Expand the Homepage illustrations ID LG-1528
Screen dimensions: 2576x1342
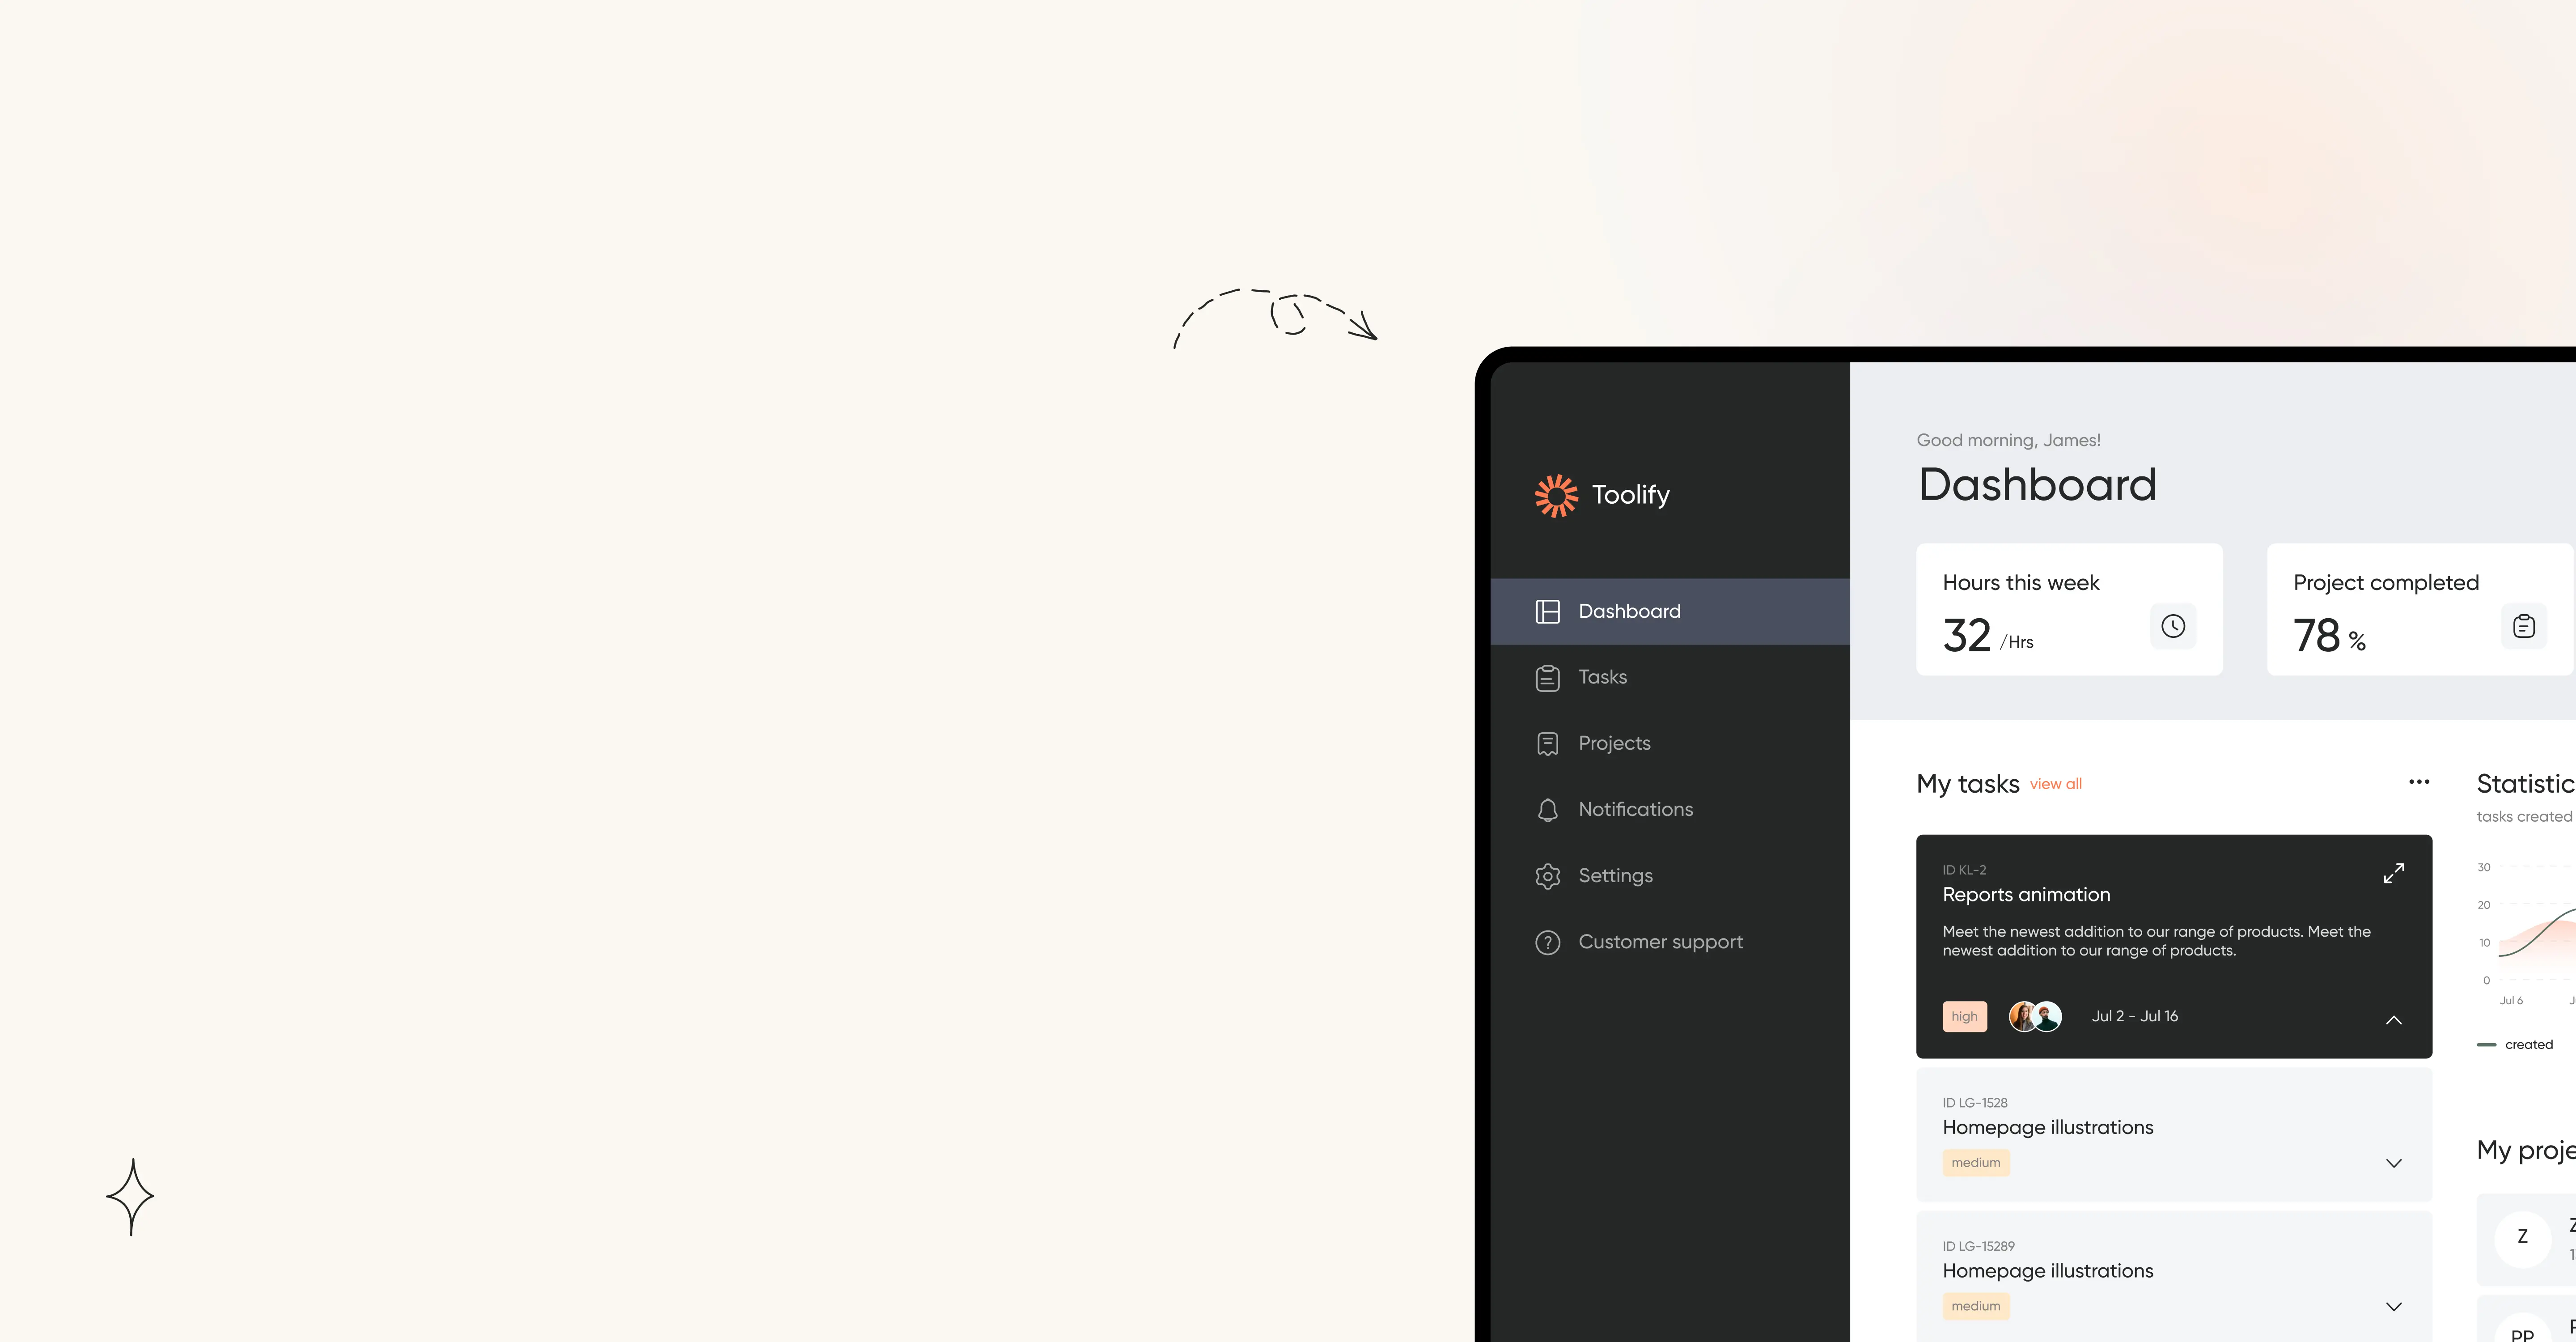(x=2395, y=1163)
